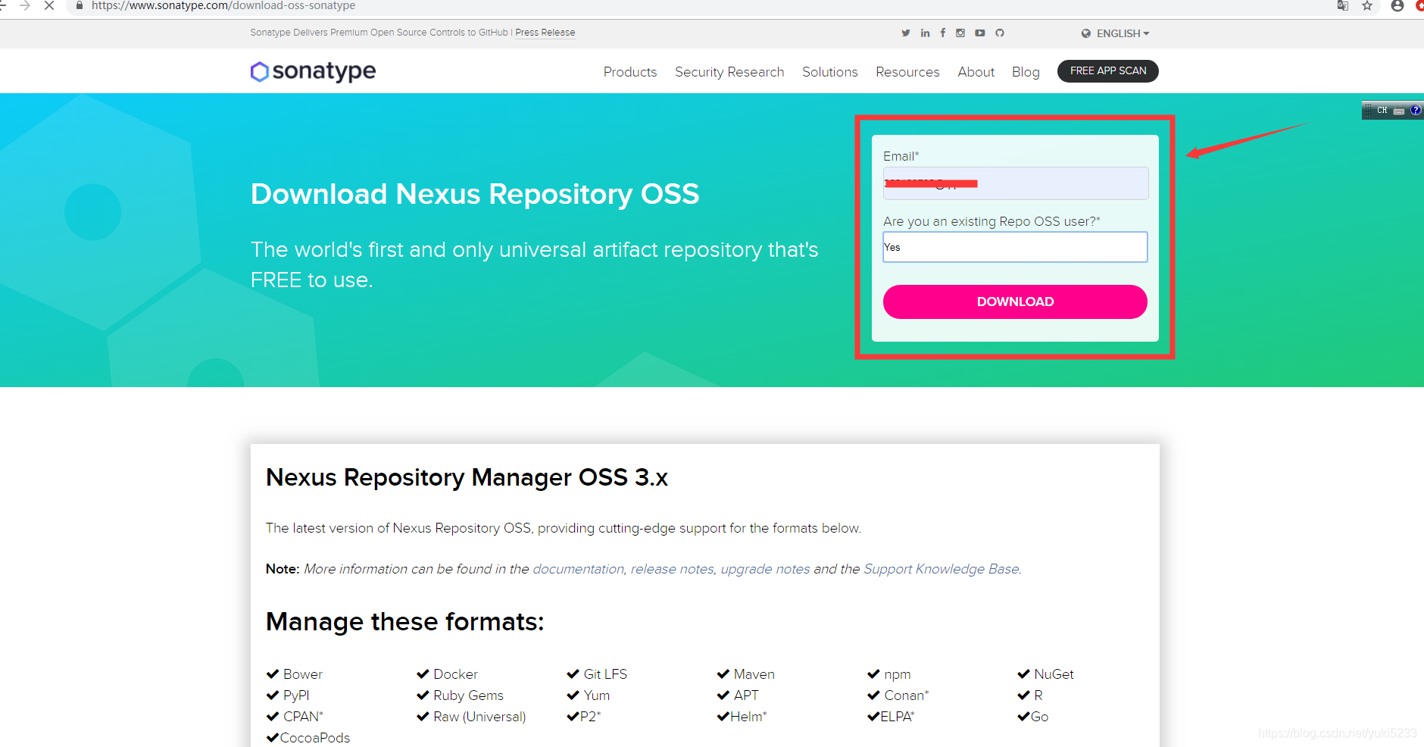Screen dimensions: 1424x747
Task: Click the 'Maven' format entry
Action: (754, 674)
